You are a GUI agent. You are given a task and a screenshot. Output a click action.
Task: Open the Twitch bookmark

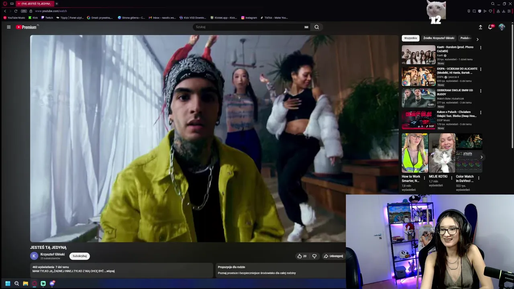coord(47,18)
